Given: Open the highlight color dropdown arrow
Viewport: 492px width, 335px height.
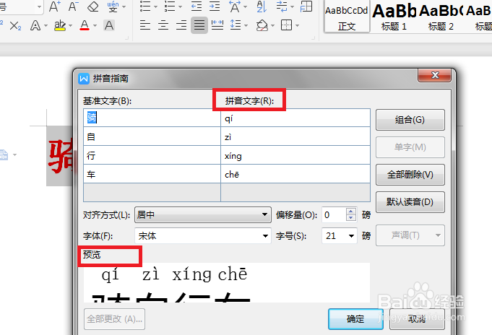Looking at the screenshot, I should [x=70, y=26].
